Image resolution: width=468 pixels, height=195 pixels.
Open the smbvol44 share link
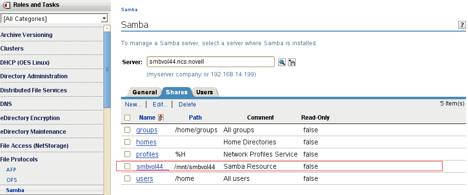[150, 167]
